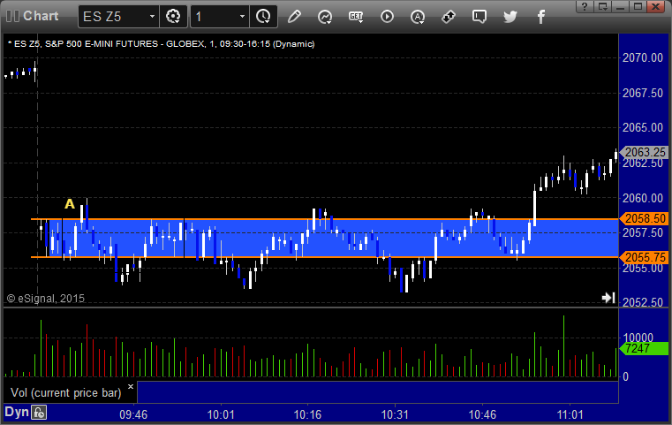Expand the interval 1 dropdown

[242, 17]
